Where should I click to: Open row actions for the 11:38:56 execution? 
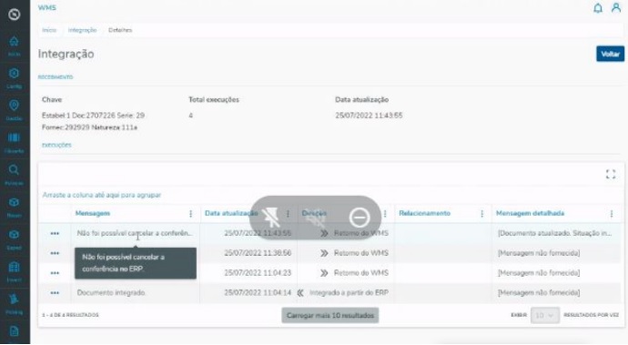pyautogui.click(x=55, y=253)
